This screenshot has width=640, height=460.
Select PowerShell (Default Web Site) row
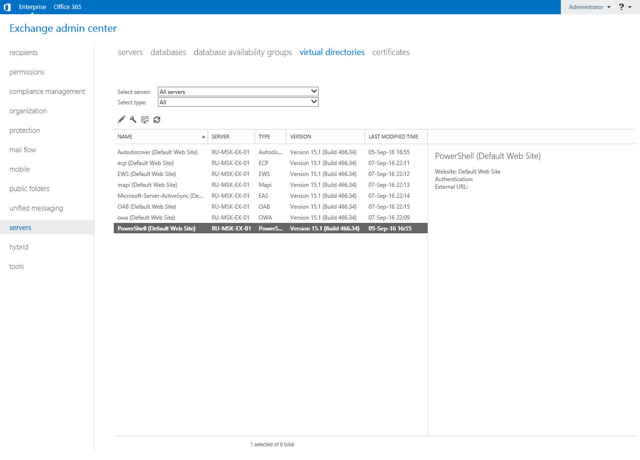coord(270,229)
